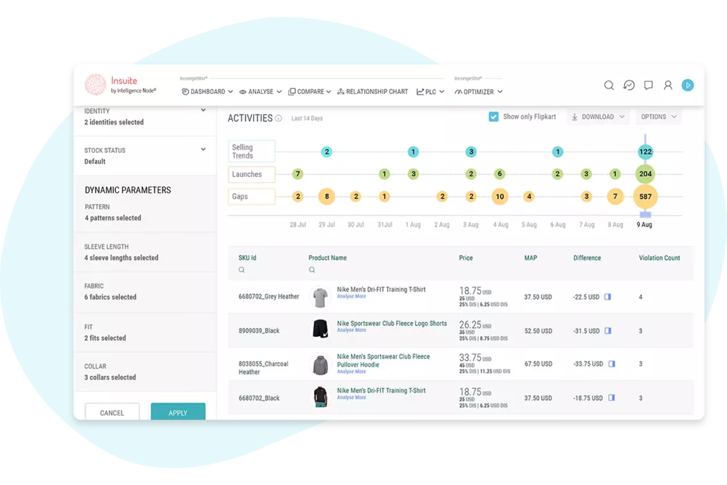The image size is (727, 485).
Task: Click Nike Sportswear Club Fleece Logo Shorts name
Action: (x=392, y=323)
